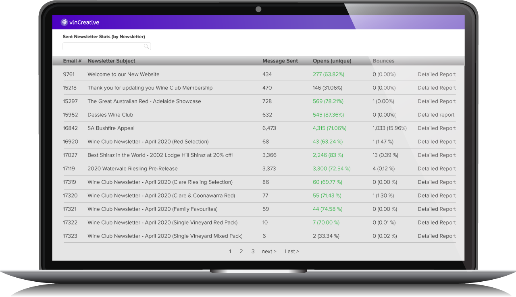Click the Best Shiraz in the World newsletter subject
The width and height of the screenshot is (516, 297).
click(160, 155)
